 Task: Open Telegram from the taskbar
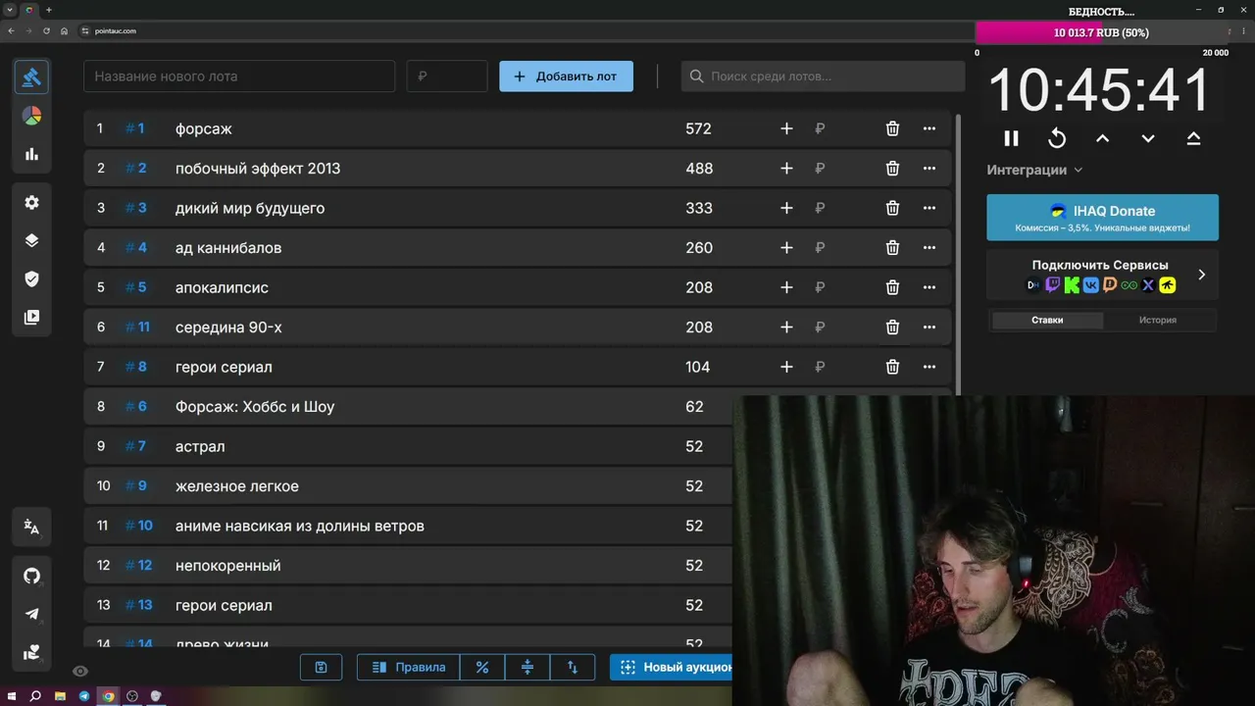[84, 696]
